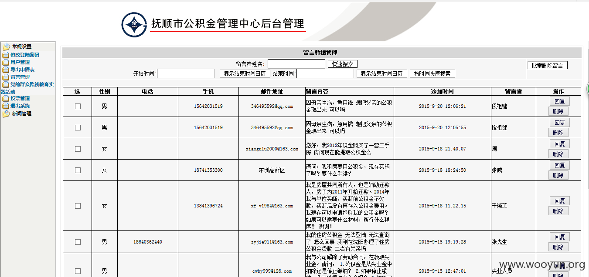This screenshot has height=277, width=589.
Task: Click 回复 for 周's message
Action: (559, 144)
